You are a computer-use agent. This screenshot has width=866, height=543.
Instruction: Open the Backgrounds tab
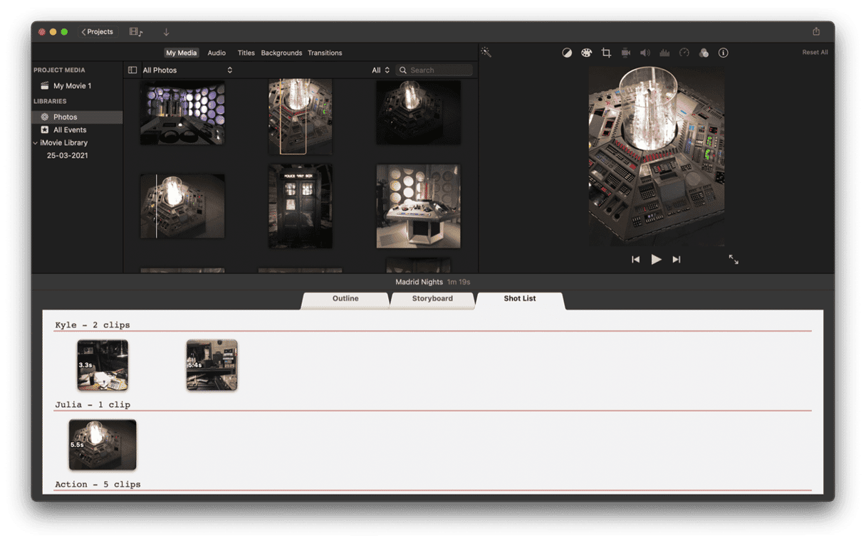tap(281, 53)
